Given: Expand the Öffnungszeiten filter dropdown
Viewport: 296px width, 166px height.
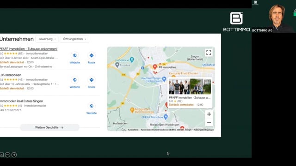Looking at the screenshot, I should point(74,39).
